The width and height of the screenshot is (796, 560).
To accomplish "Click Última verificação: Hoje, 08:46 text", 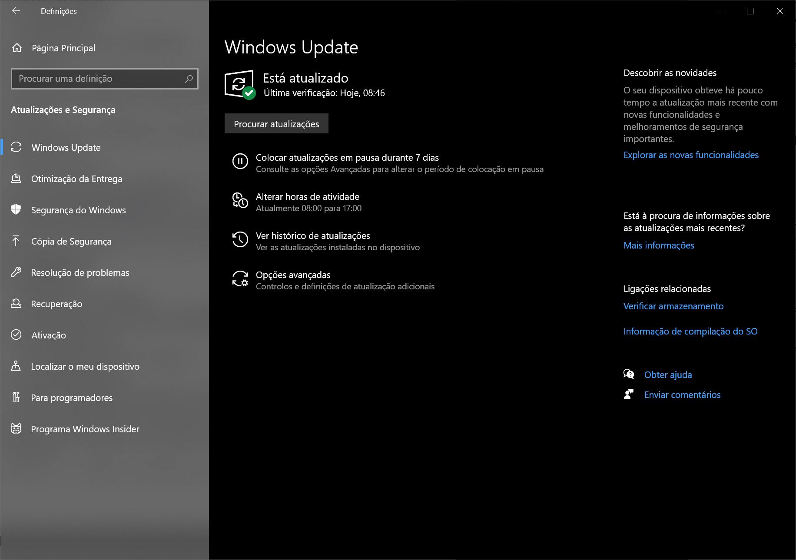I will (x=324, y=93).
